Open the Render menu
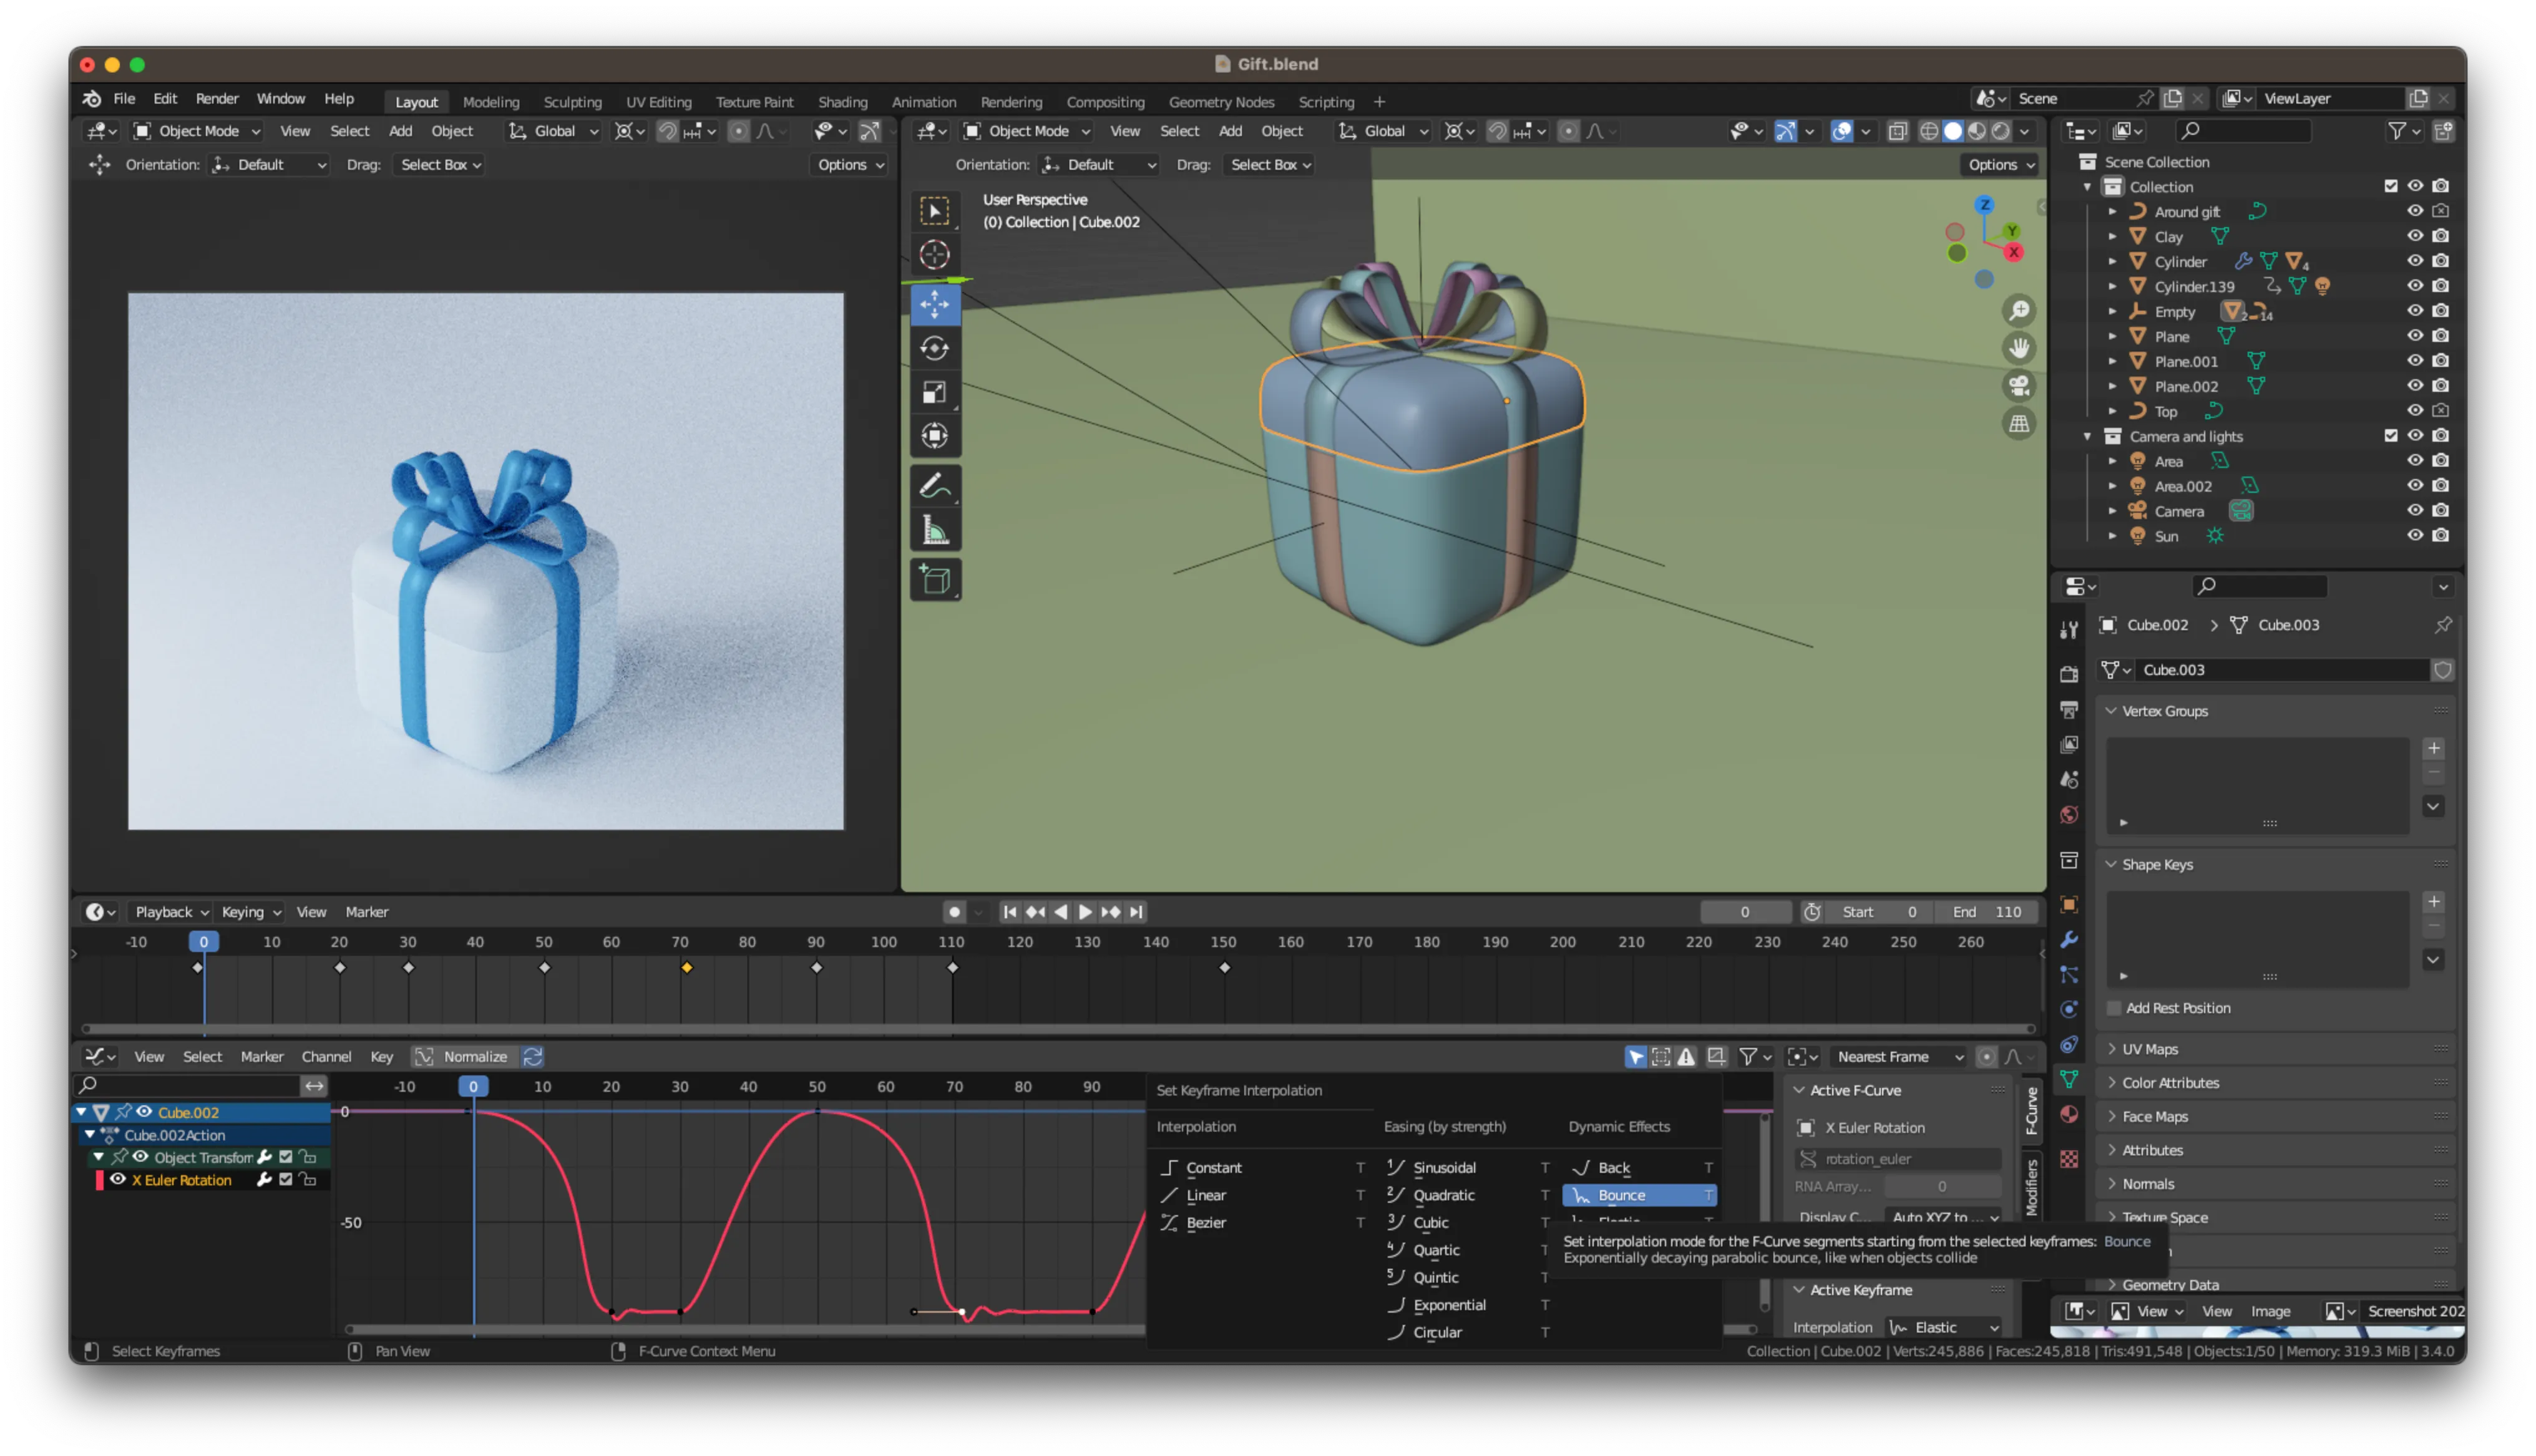Viewport: 2536px width, 1456px height. click(217, 99)
